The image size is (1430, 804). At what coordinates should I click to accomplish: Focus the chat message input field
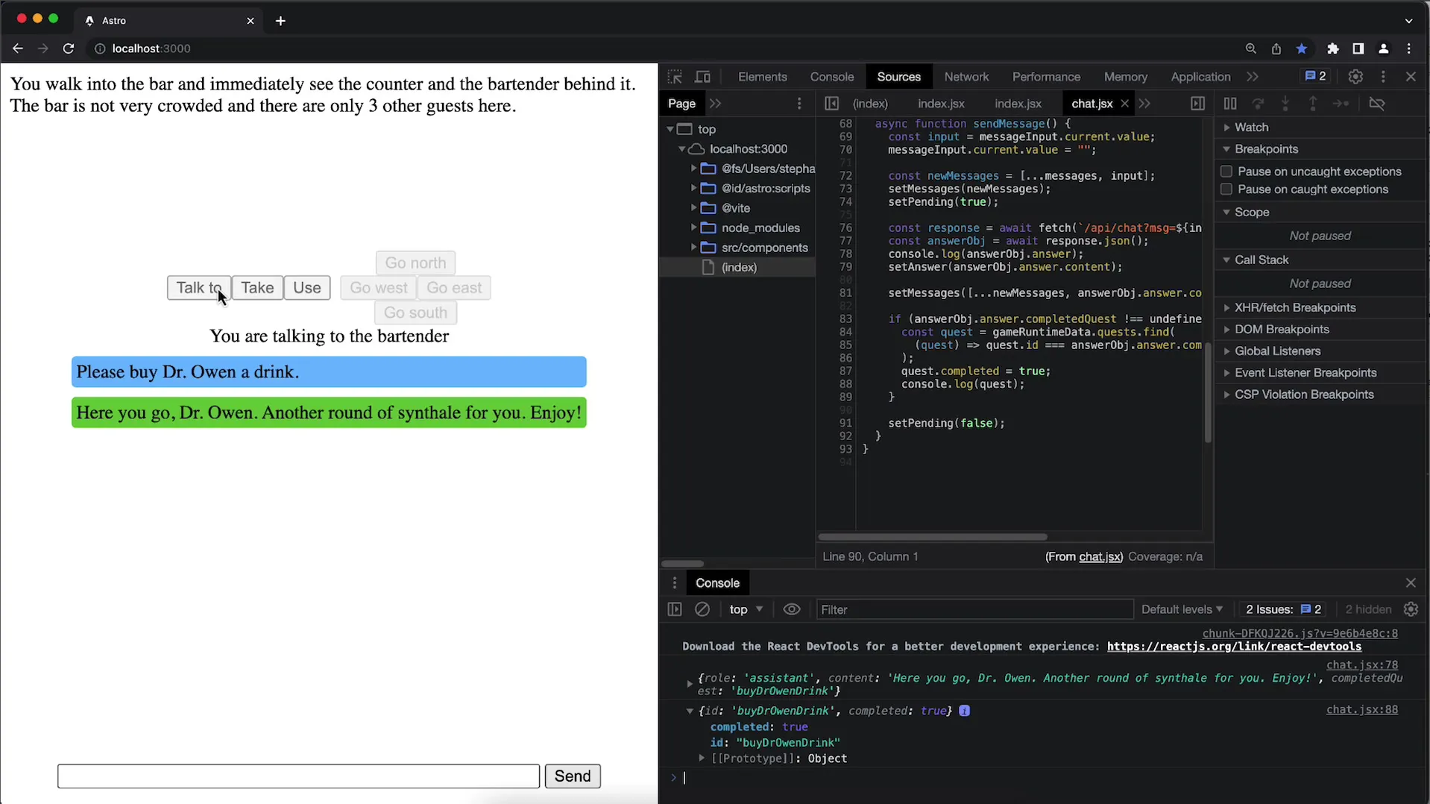[x=298, y=776]
